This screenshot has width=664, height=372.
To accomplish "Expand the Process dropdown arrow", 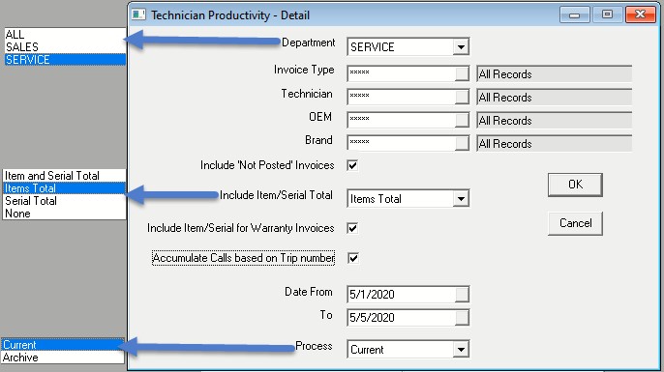I will coord(461,349).
